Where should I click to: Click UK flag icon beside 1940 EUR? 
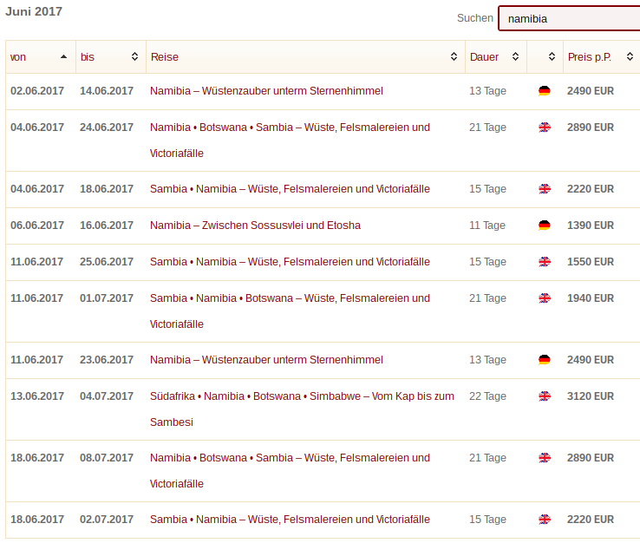(x=544, y=298)
